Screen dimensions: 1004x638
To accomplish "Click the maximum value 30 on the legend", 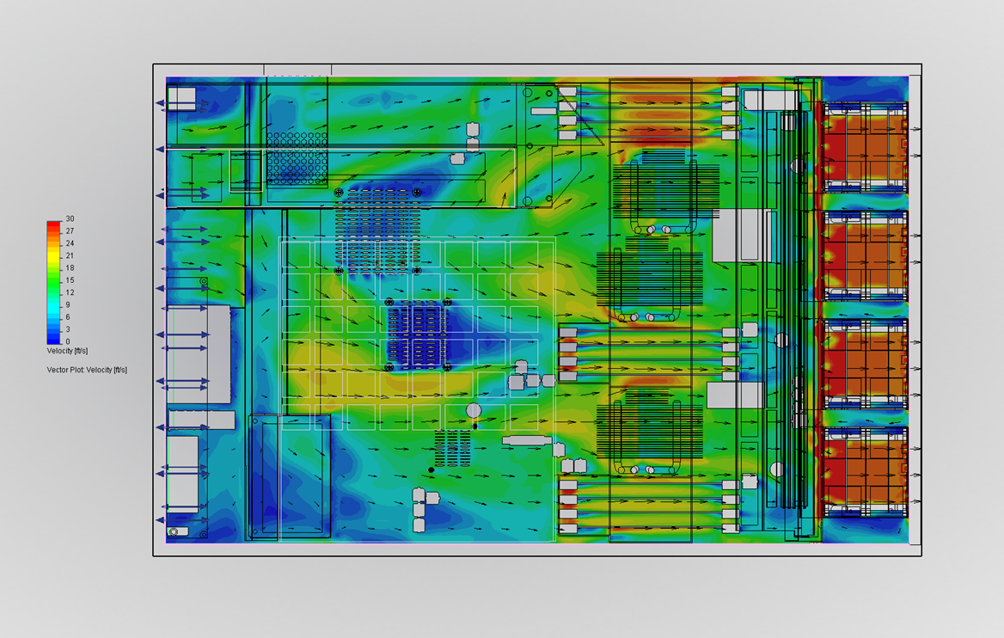I will 70,219.
